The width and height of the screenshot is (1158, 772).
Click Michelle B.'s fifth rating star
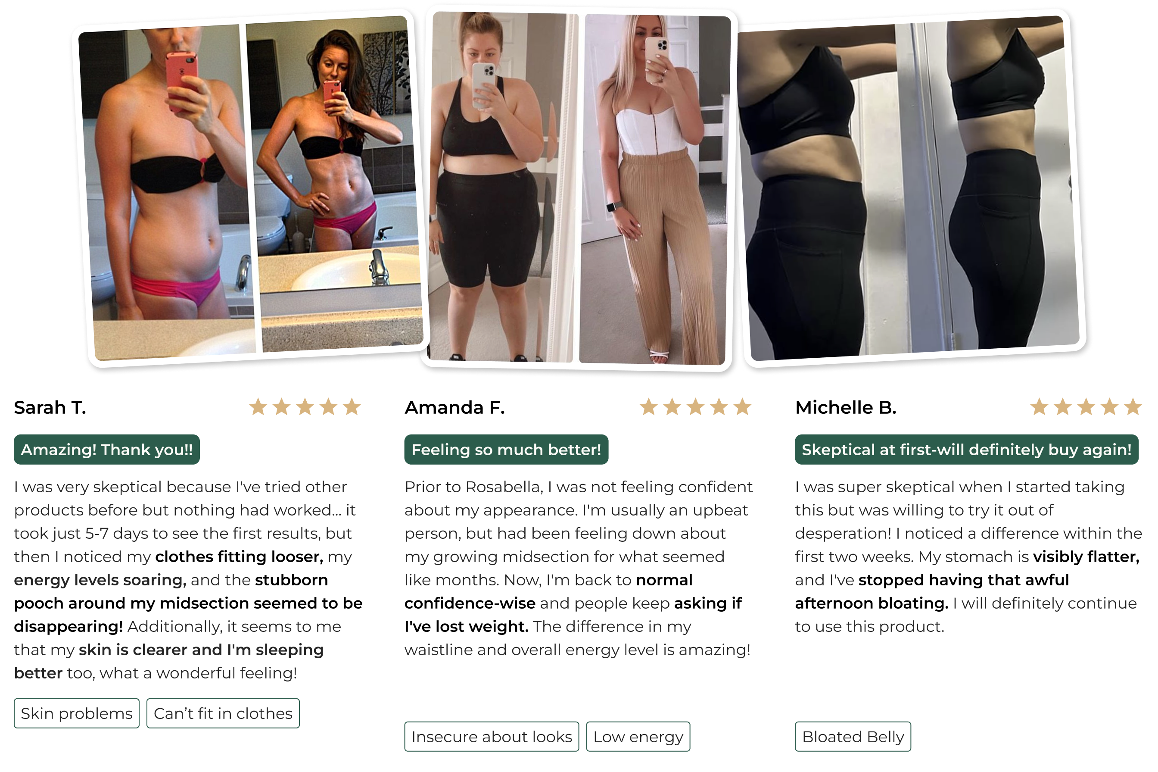1133,407
